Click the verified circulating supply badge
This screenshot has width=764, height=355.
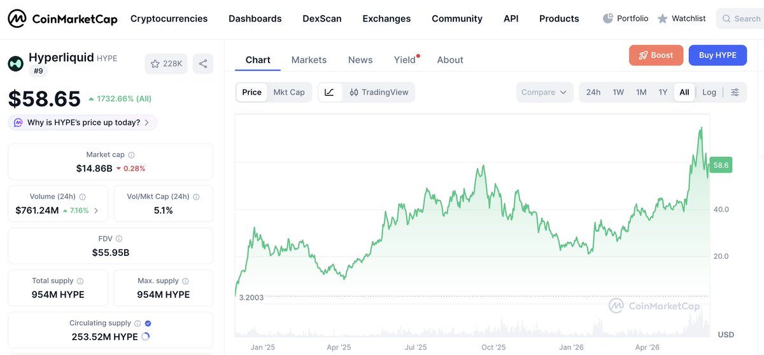tap(148, 323)
